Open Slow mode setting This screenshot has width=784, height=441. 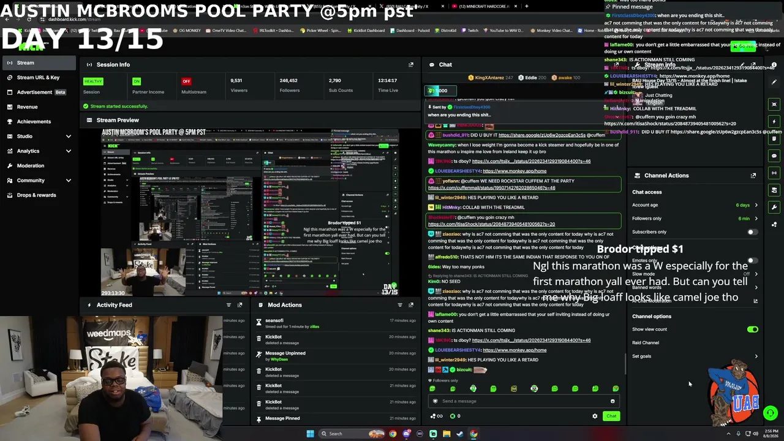tap(695, 274)
